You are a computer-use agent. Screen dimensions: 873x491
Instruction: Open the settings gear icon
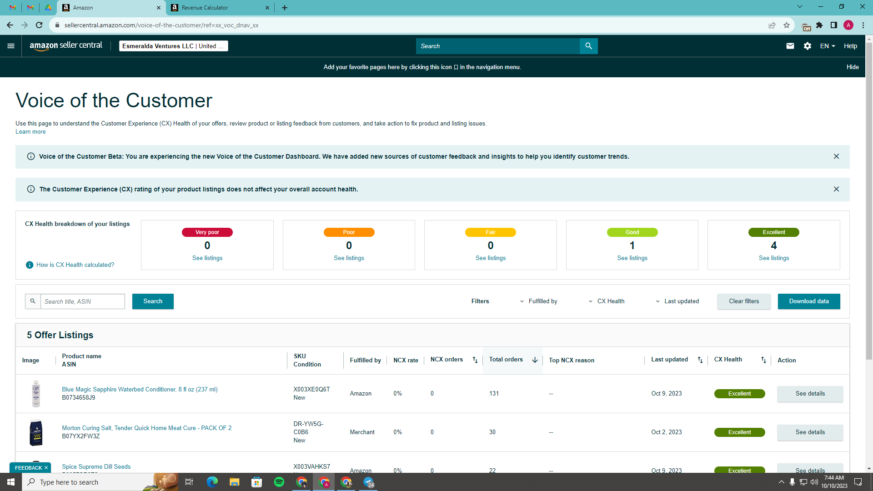point(808,46)
